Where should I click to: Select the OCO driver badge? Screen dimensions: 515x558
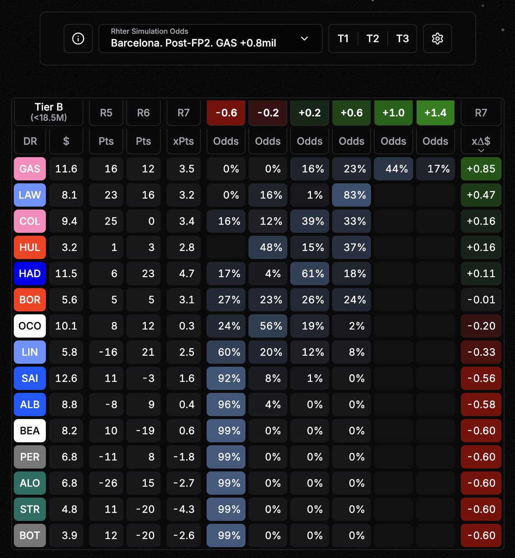click(x=30, y=326)
